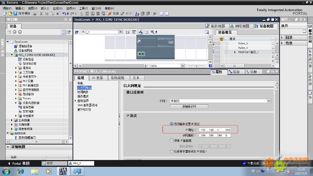The width and height of the screenshot is (313, 176).
Task: Click the upload from device icon
Action: tap(93, 13)
